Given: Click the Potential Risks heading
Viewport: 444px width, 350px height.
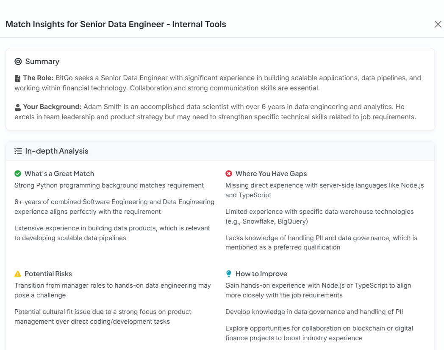Looking at the screenshot, I should pos(48,274).
